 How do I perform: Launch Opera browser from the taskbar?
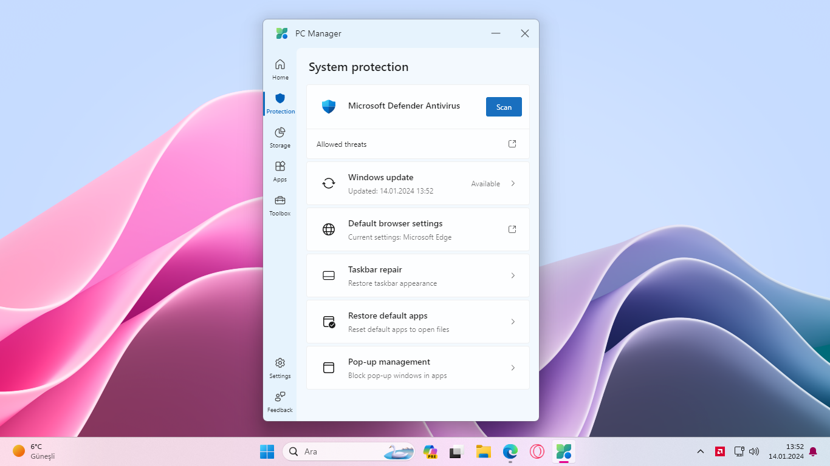point(537,451)
